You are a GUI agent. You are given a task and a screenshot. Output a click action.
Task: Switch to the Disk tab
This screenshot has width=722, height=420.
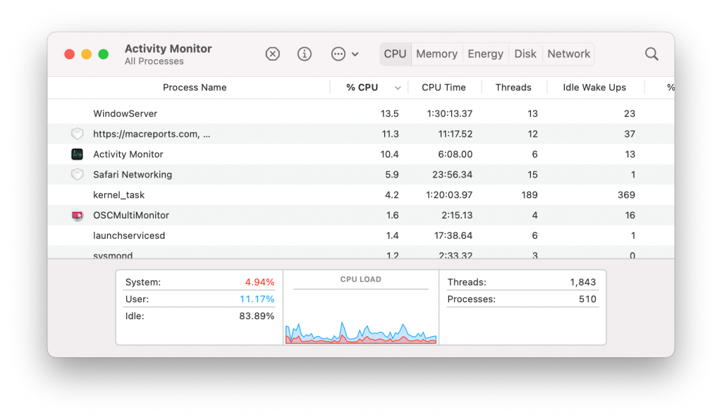coord(525,54)
